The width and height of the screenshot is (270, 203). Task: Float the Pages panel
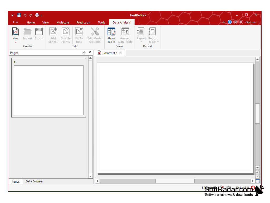[x=84, y=52]
